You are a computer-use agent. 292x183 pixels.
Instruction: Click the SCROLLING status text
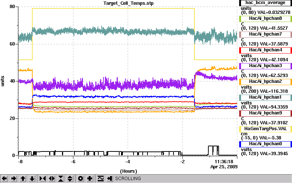(x=128, y=179)
